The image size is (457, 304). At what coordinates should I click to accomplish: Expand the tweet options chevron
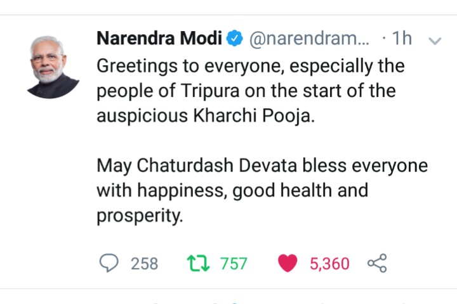click(435, 41)
